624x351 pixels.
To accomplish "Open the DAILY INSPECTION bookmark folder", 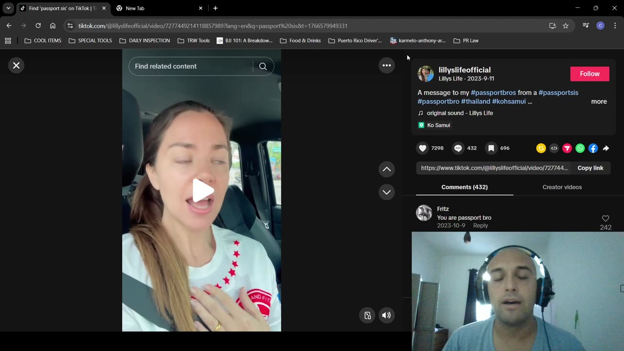I will click(144, 40).
